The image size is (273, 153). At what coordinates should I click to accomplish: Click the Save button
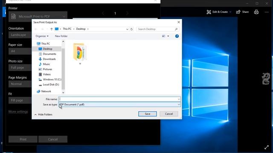148,114
